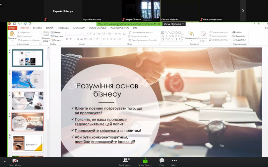Toggle align text left
The height and width of the screenshot is (167, 268).
pyautogui.click(x=104, y=39)
